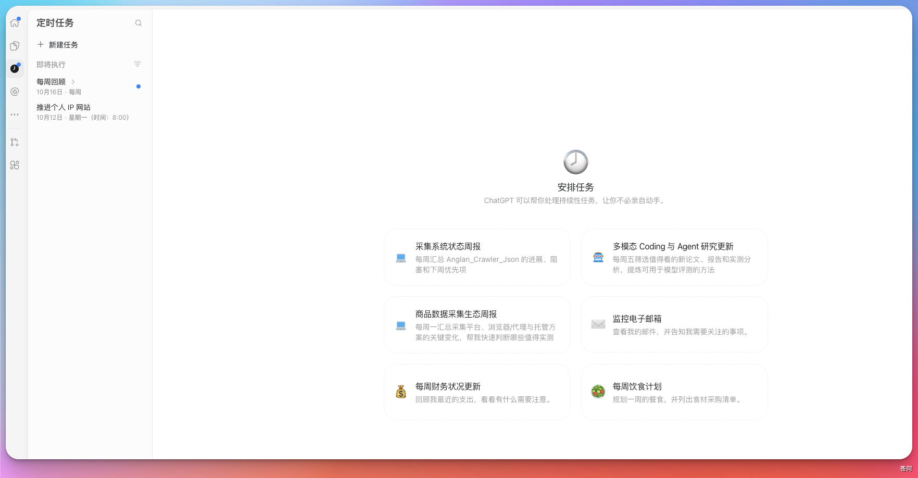
Task: Click the search icon beside 定时任务
Action: [x=139, y=23]
